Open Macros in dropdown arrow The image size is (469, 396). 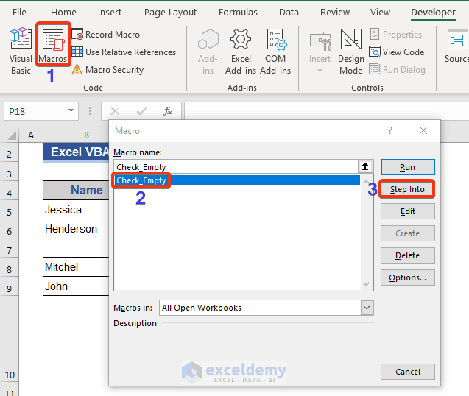click(x=367, y=308)
